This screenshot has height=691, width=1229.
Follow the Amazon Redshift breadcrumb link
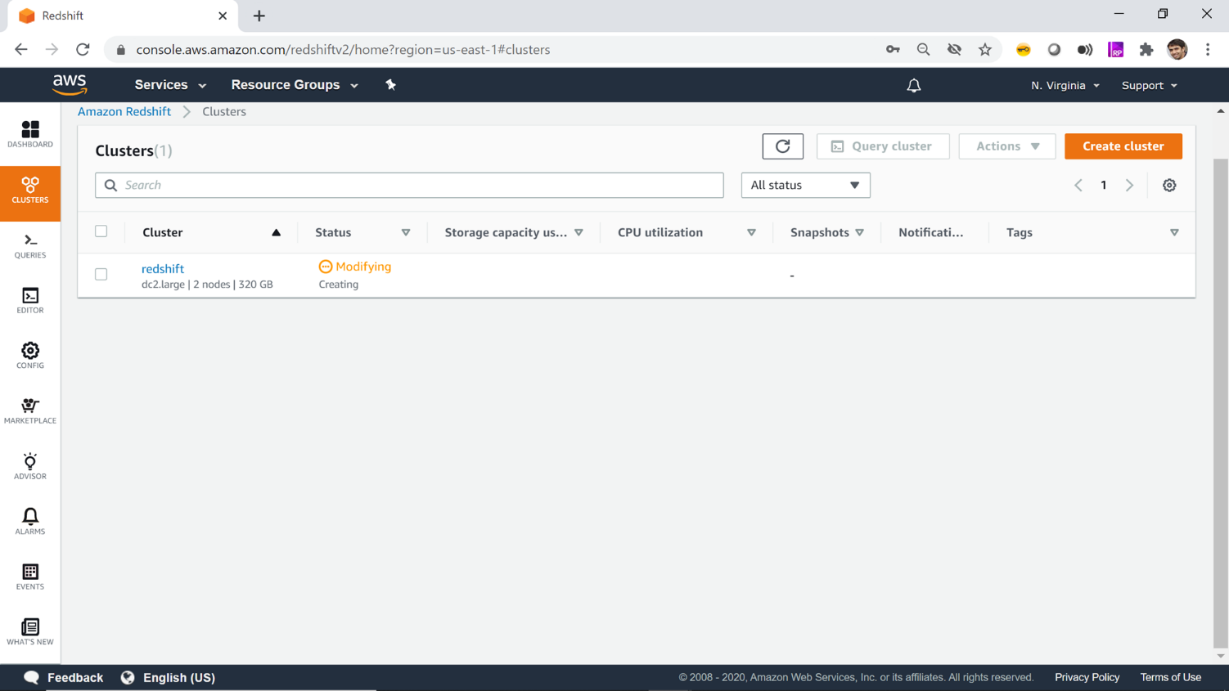point(124,112)
